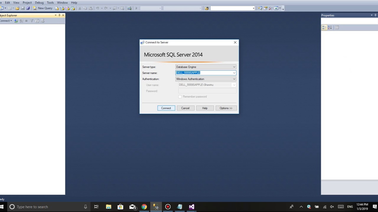Toggle the Remember password checkbox
Screen dimensions: 378x212
point(180,97)
